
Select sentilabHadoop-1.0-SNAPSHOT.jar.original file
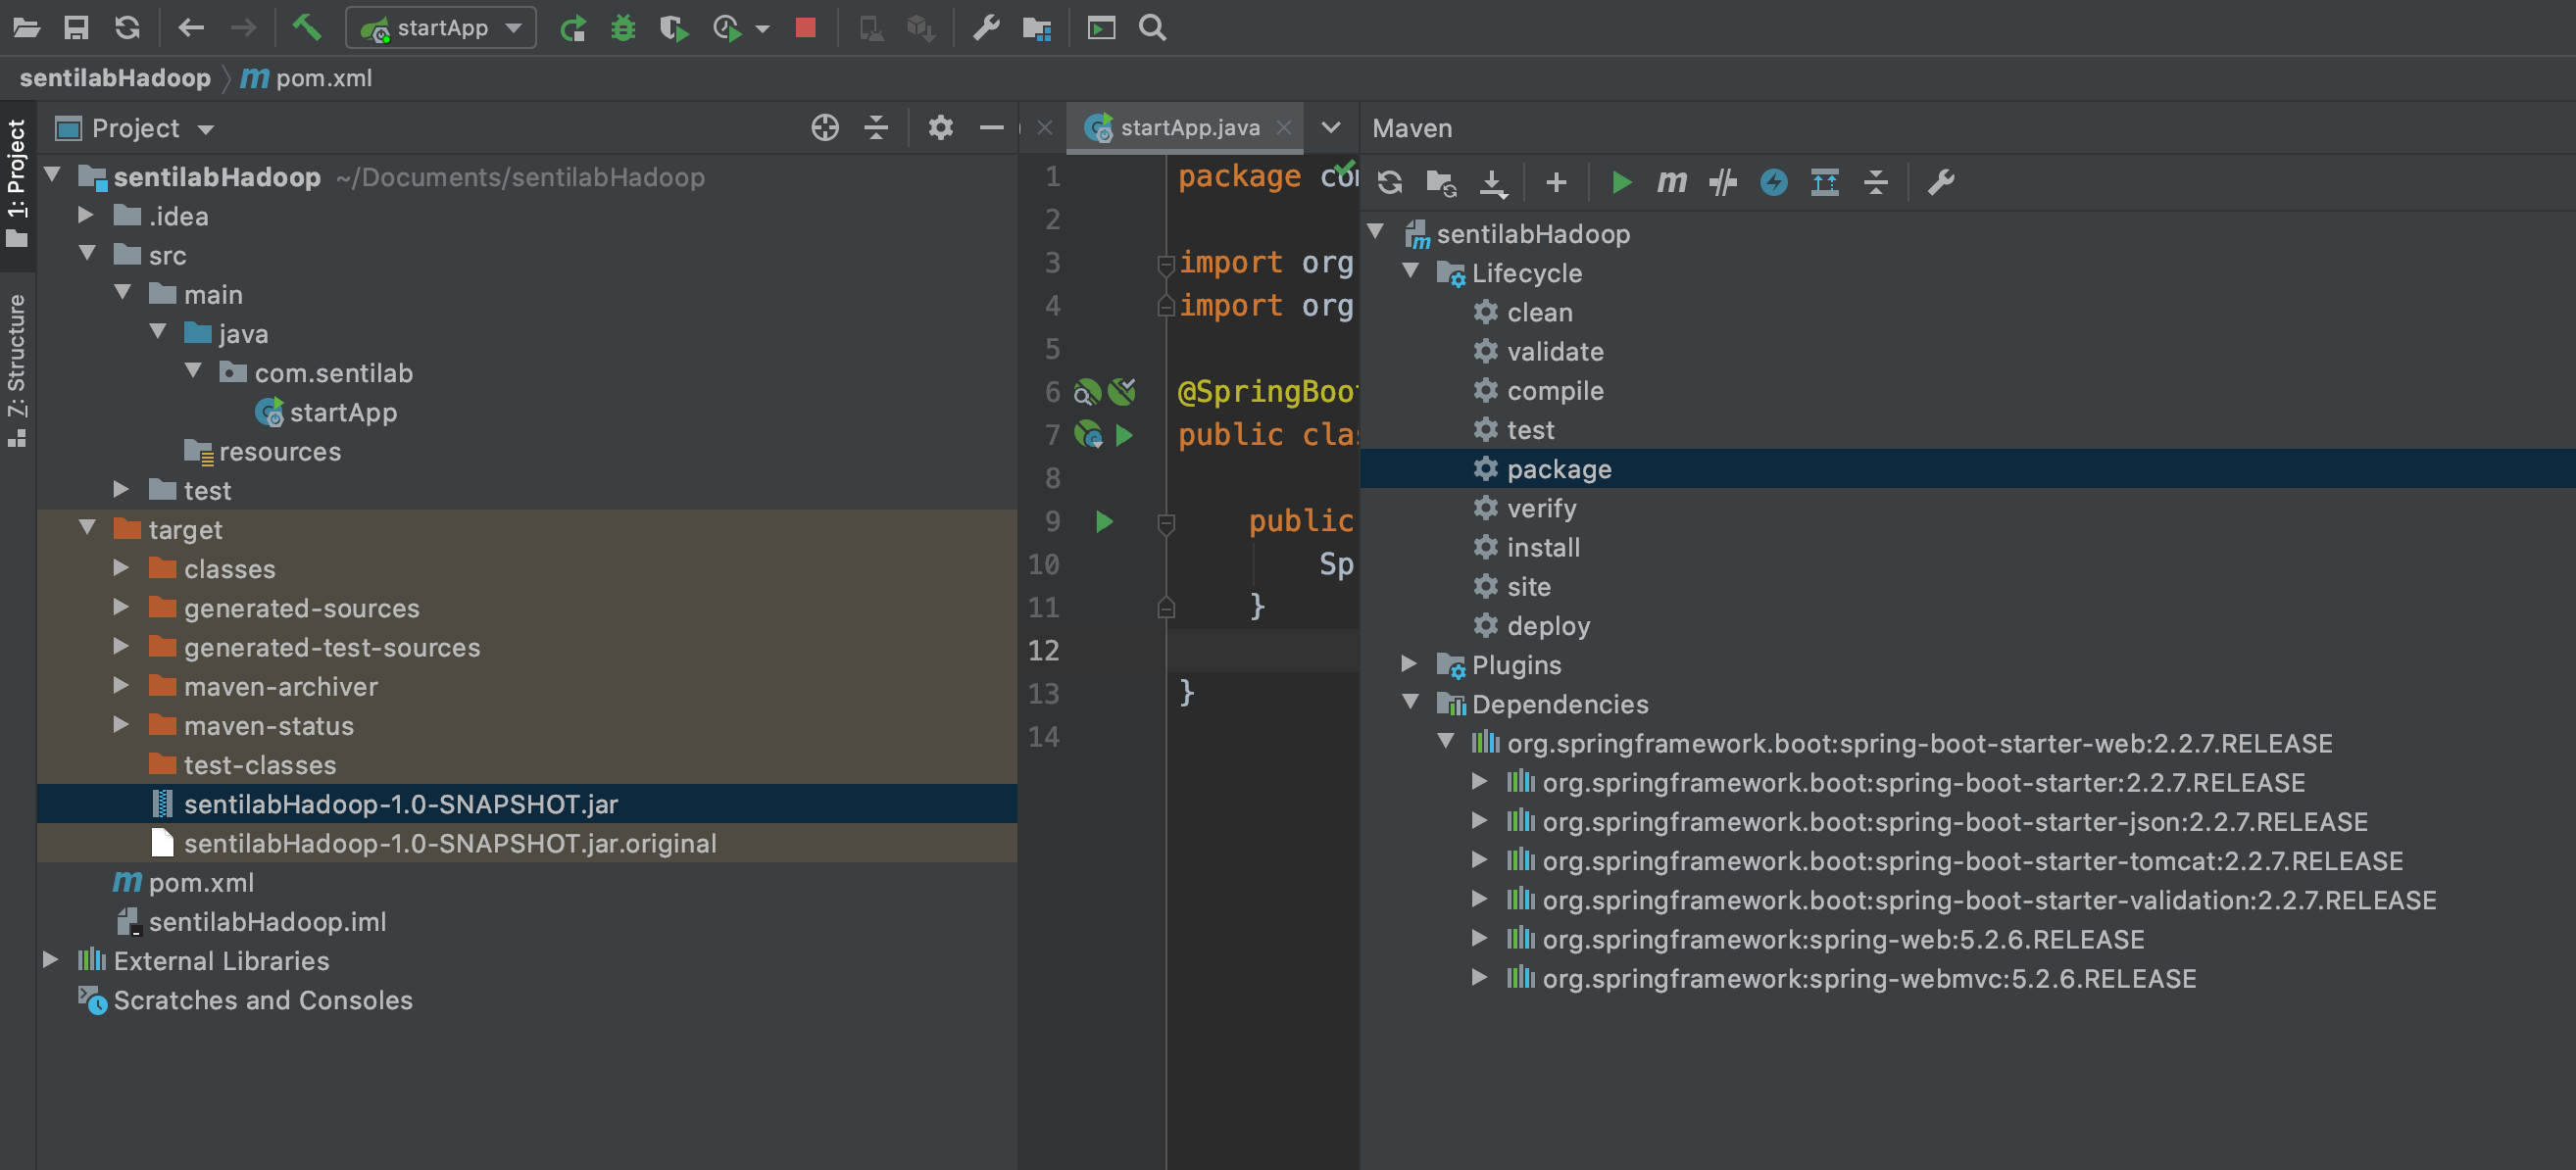(x=449, y=843)
